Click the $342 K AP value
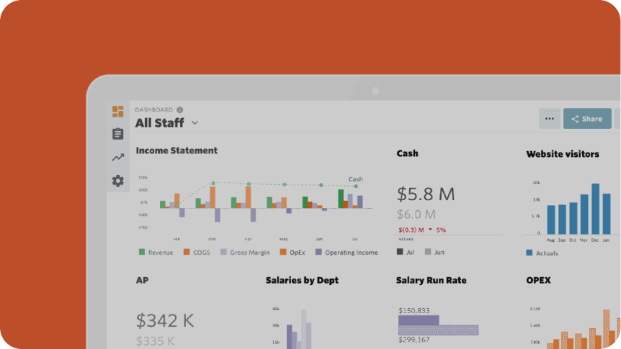621x349 pixels. [x=165, y=320]
